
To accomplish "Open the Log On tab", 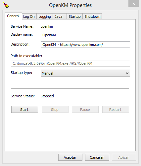I will (29, 17).
